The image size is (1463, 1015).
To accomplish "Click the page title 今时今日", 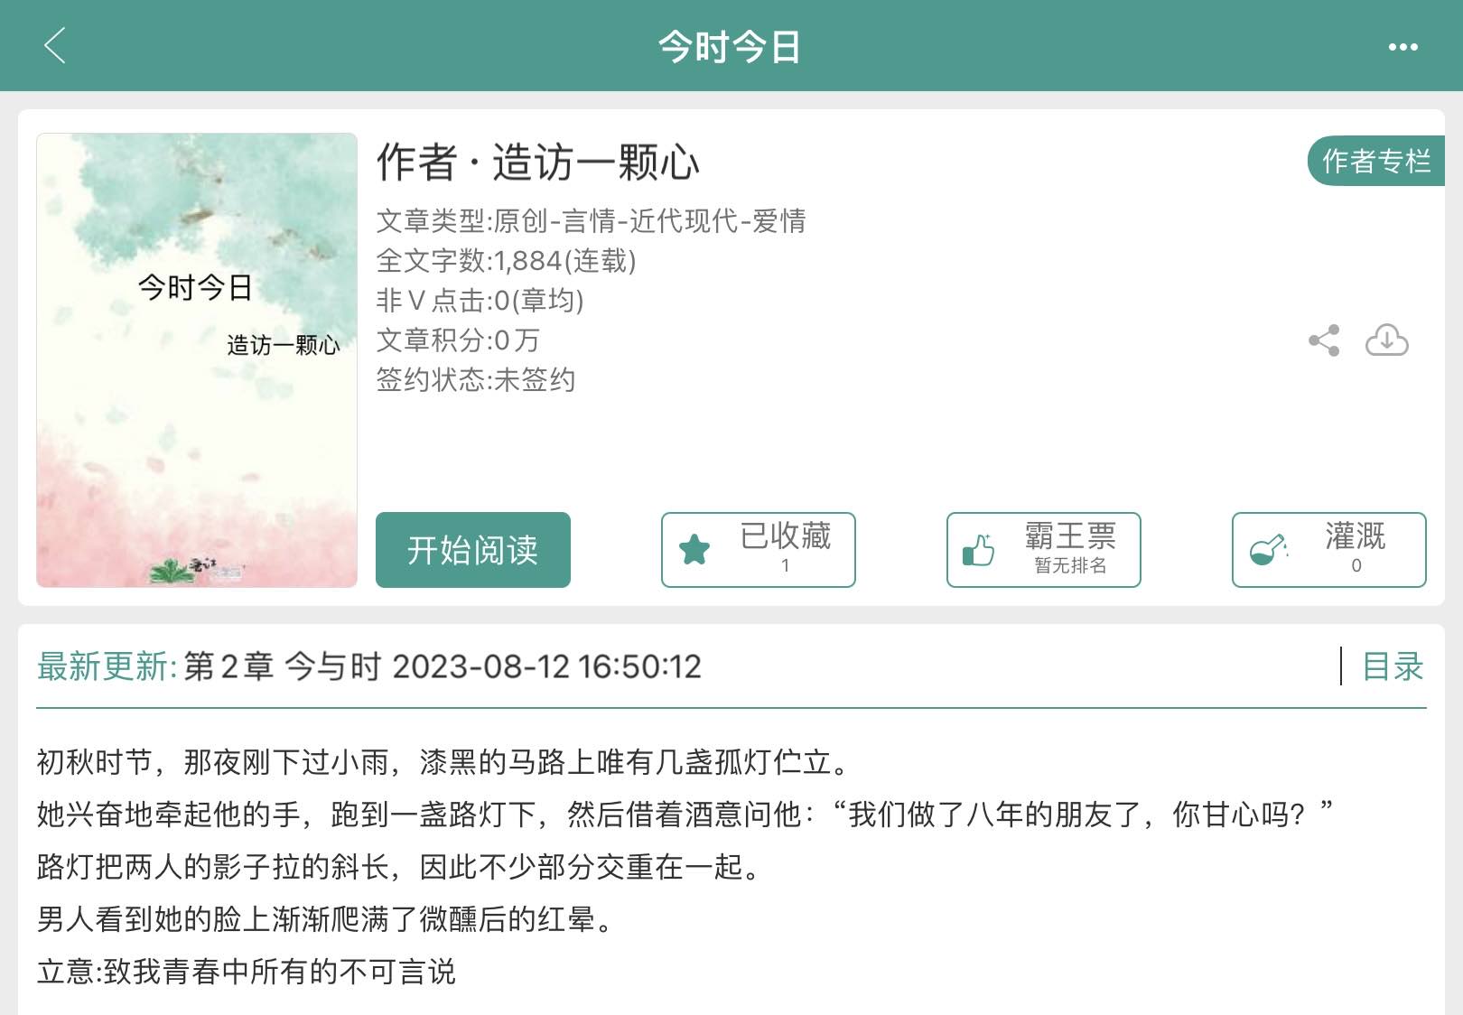I will (730, 46).
